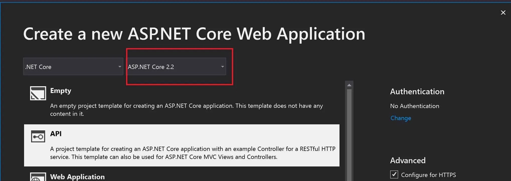Open the ASP.NET Core 2.2 version dropdown
Viewport: 511px width, 181px height.
(176, 67)
